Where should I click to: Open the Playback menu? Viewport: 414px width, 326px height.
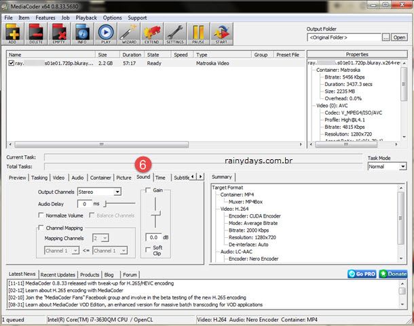coord(86,18)
